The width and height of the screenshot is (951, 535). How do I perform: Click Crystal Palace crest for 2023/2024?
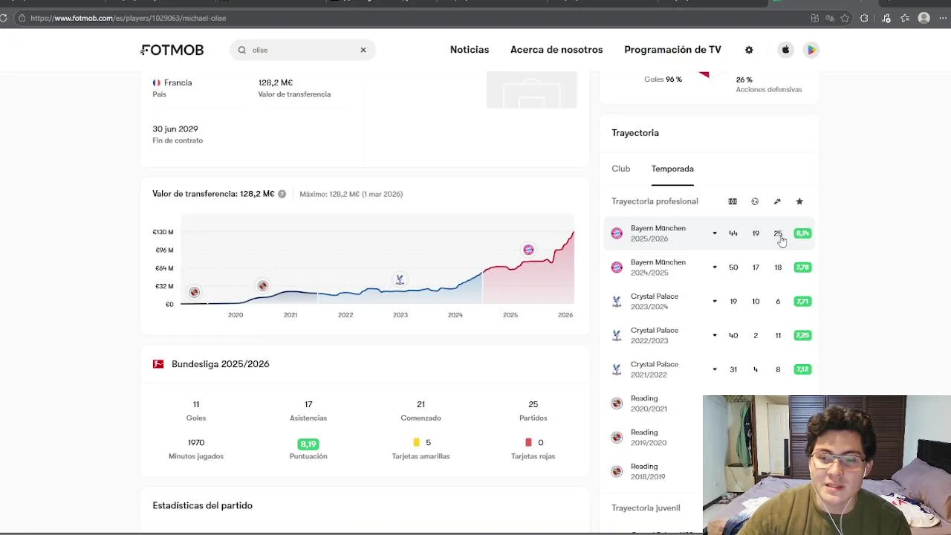617,302
